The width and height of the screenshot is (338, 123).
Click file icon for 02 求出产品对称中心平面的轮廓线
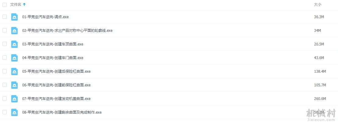(14, 30)
